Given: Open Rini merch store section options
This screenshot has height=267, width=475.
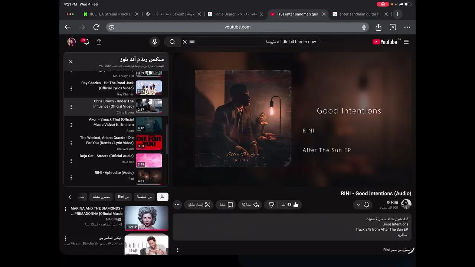Looking at the screenshot, I should pyautogui.click(x=177, y=250).
